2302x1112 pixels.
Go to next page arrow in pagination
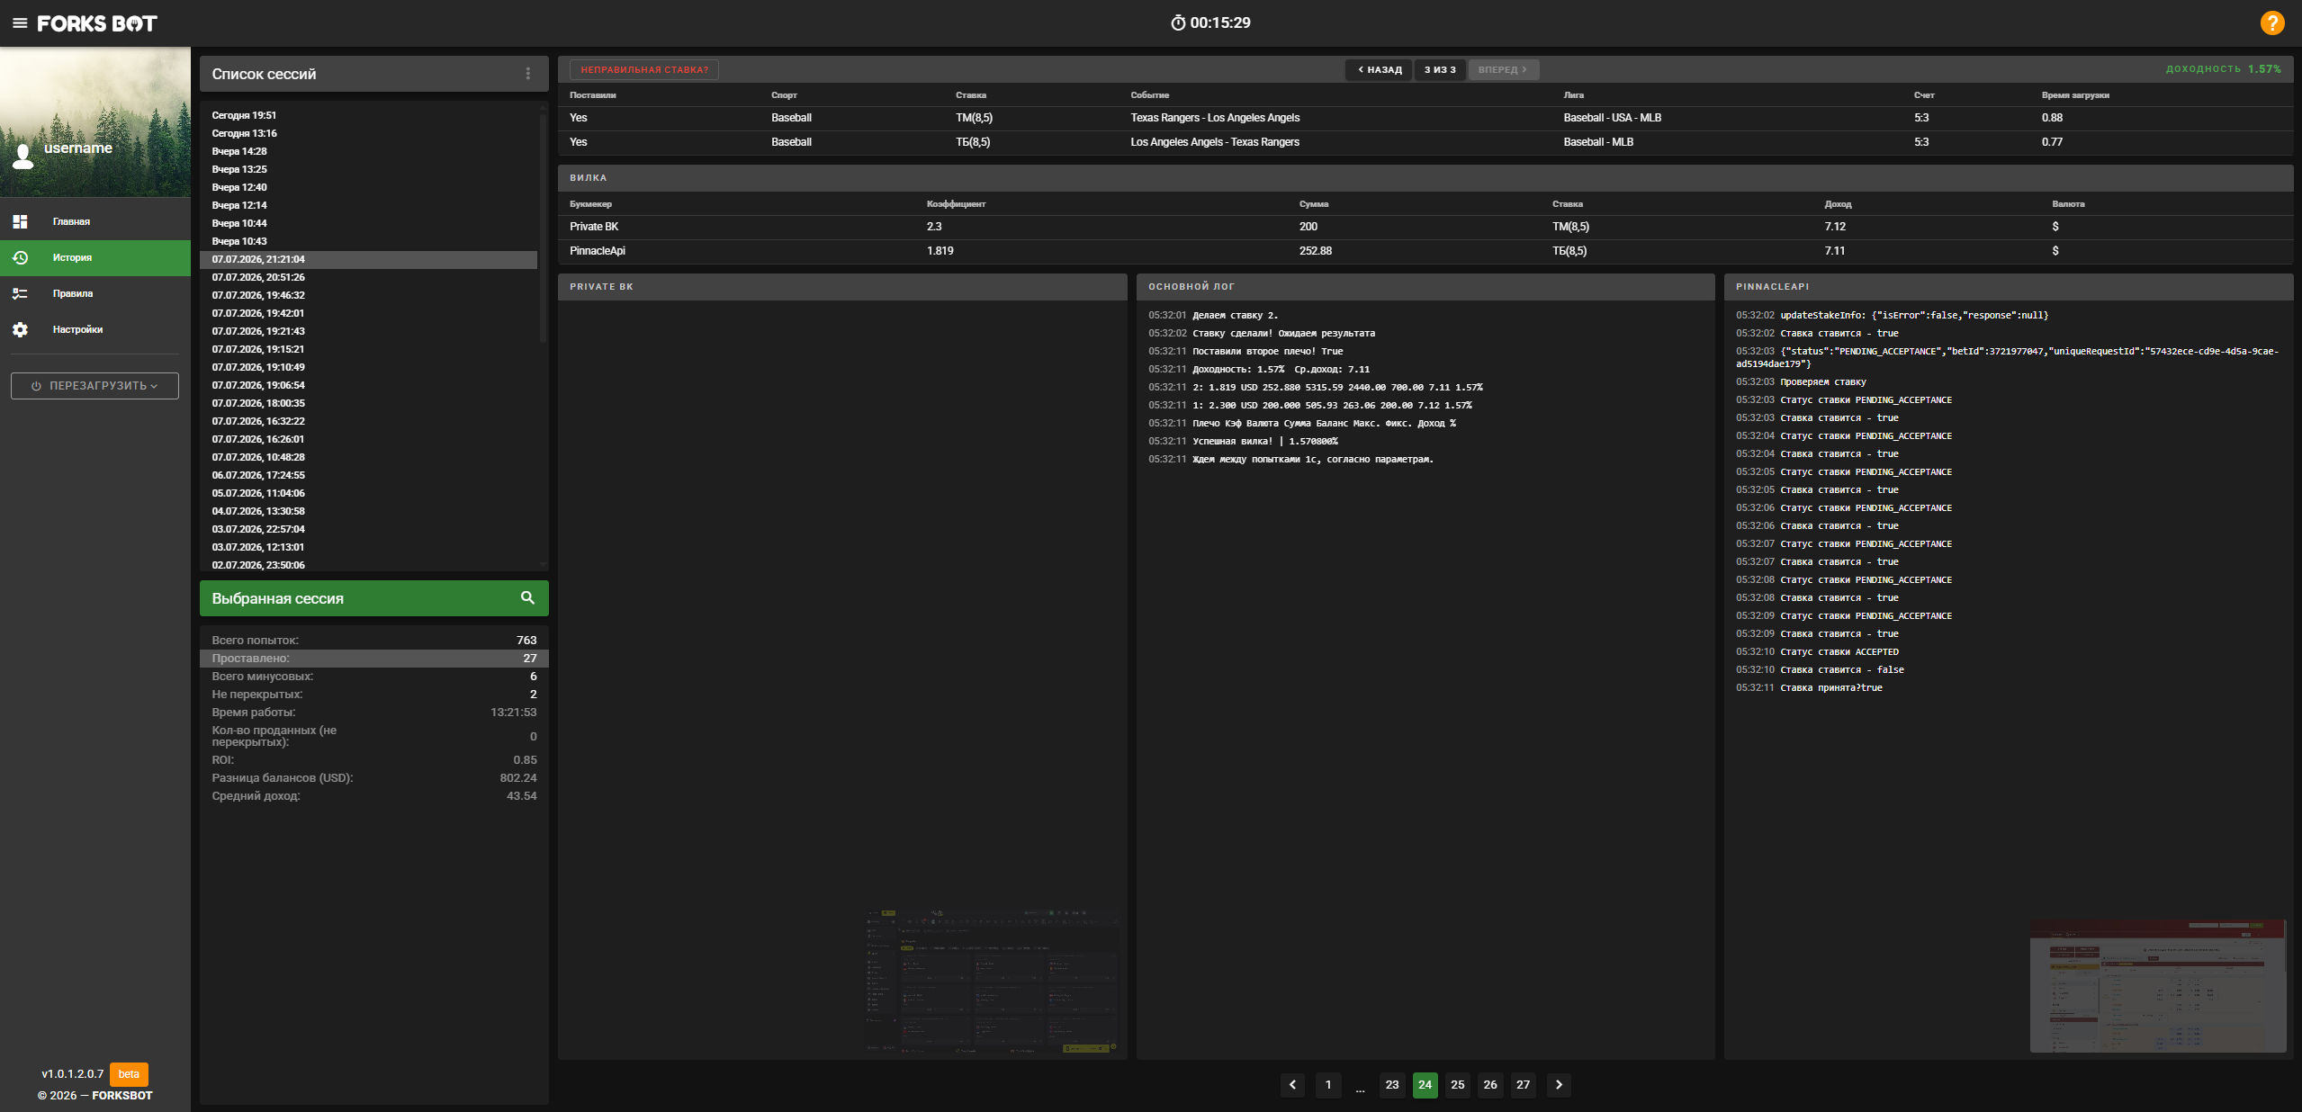1559,1084
